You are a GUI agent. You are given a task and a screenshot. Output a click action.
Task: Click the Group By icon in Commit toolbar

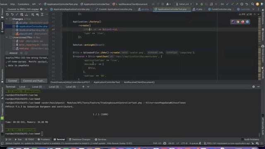coord(33,14)
